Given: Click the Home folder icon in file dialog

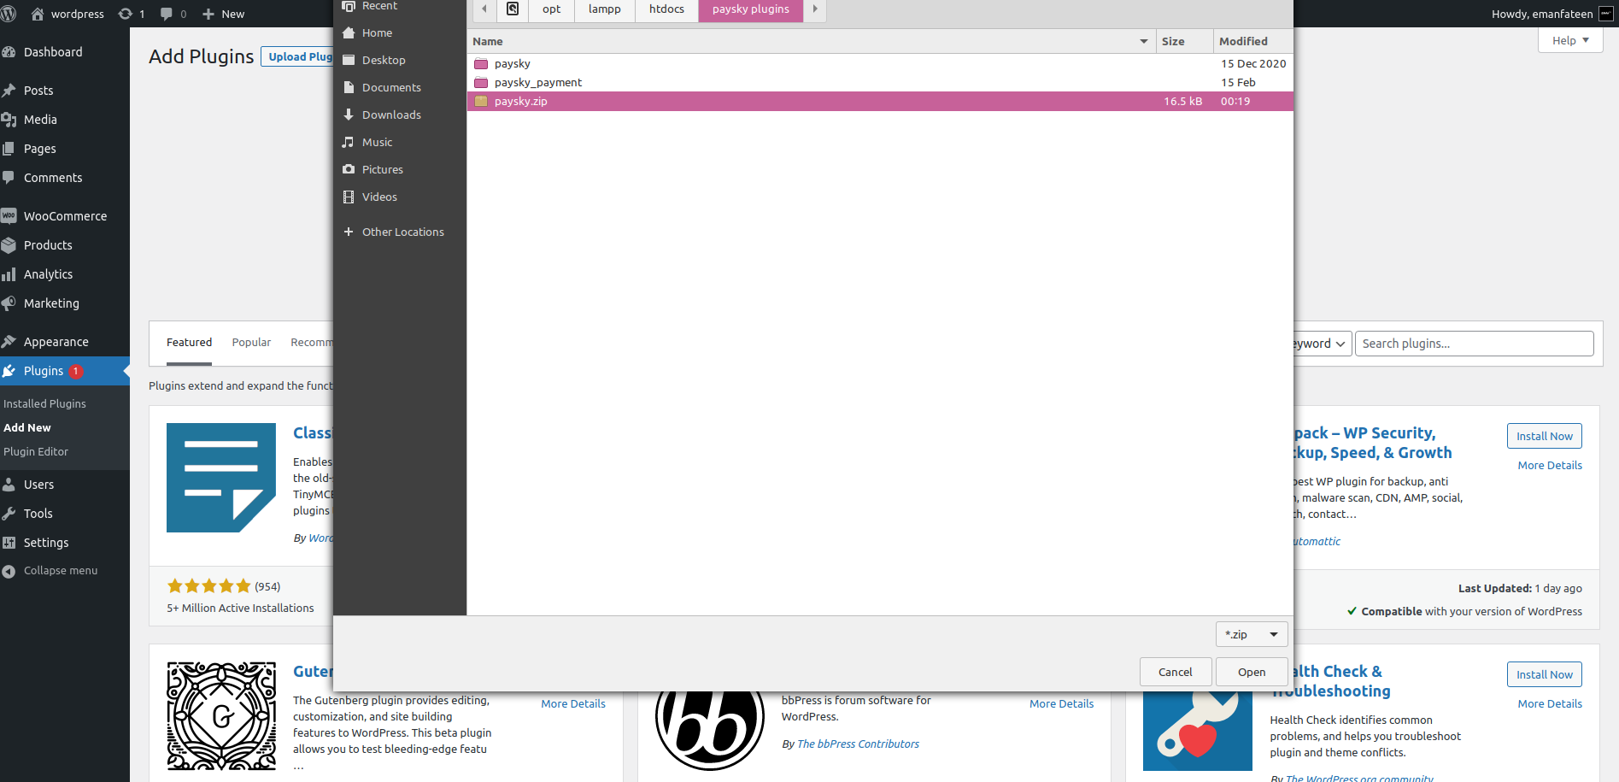Looking at the screenshot, I should 349,32.
